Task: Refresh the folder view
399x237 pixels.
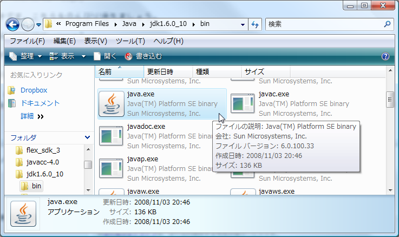Action: 255,24
